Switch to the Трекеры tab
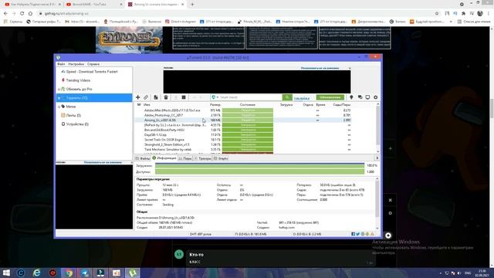 (202, 158)
